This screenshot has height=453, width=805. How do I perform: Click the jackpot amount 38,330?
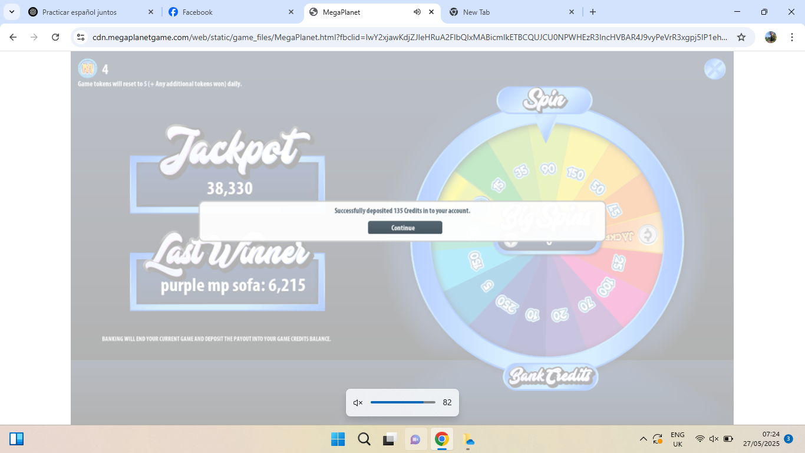click(x=229, y=188)
